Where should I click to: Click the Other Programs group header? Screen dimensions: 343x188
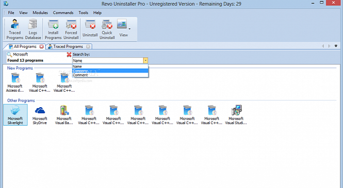click(21, 100)
